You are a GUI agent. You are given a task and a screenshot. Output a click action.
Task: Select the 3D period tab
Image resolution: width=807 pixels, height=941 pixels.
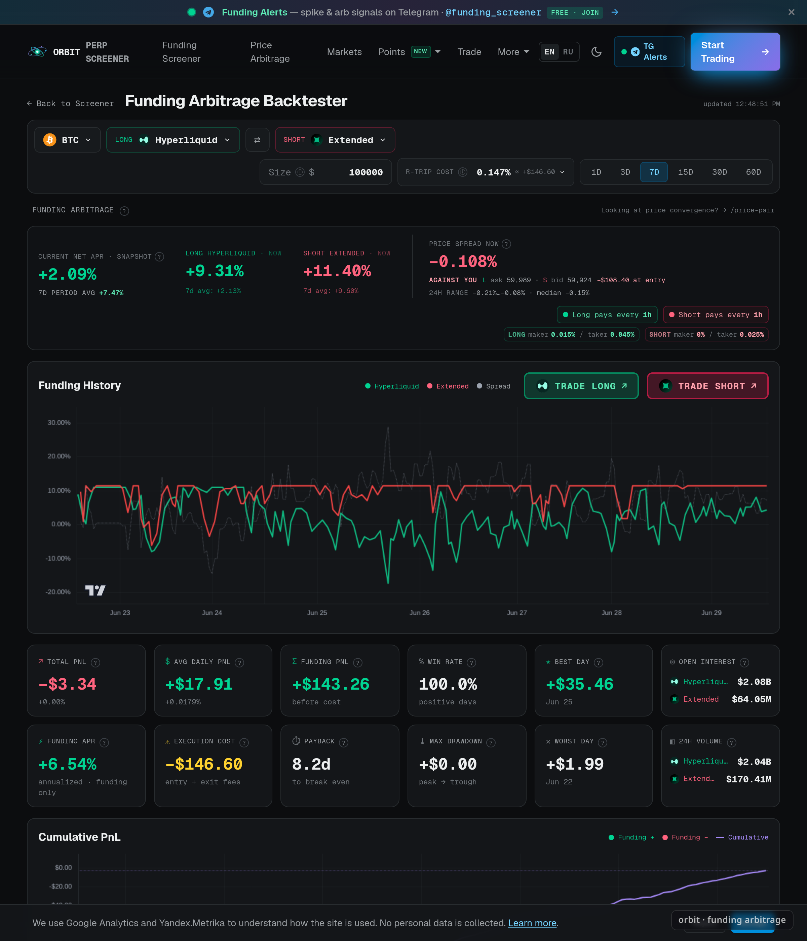(x=625, y=172)
